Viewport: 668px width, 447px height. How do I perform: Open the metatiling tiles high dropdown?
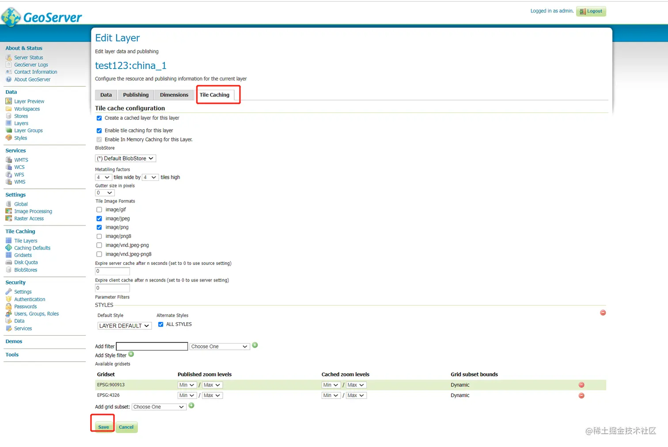coord(150,177)
